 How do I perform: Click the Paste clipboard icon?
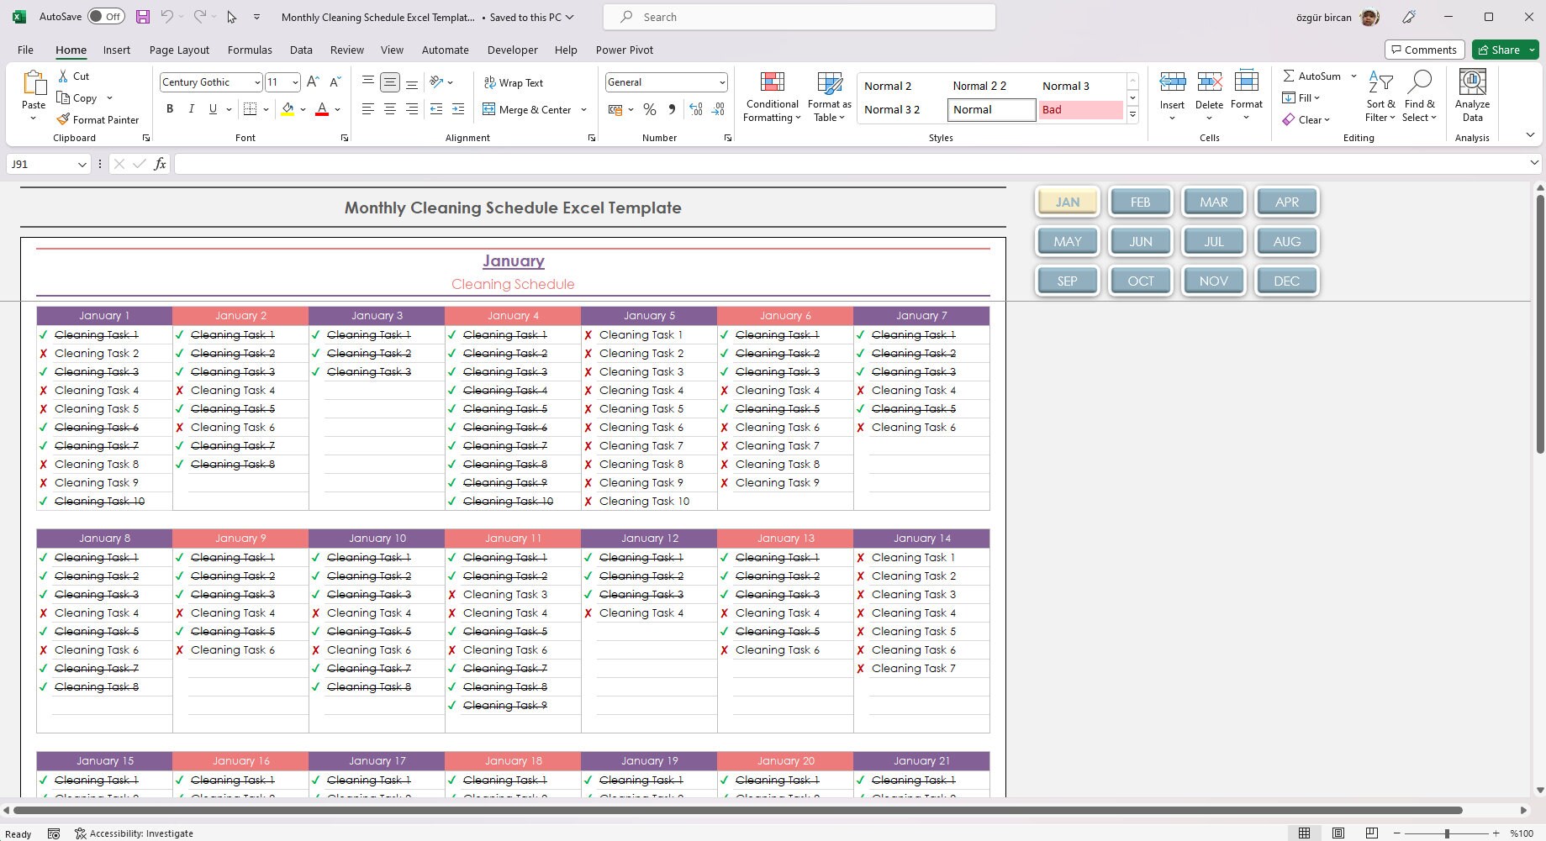click(34, 83)
